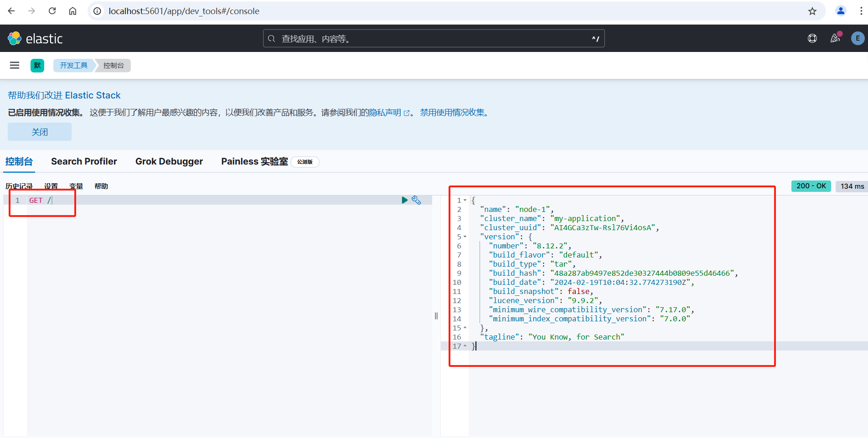868x438 pixels.
Task: Open the hamburger navigation menu
Action: (x=15, y=65)
